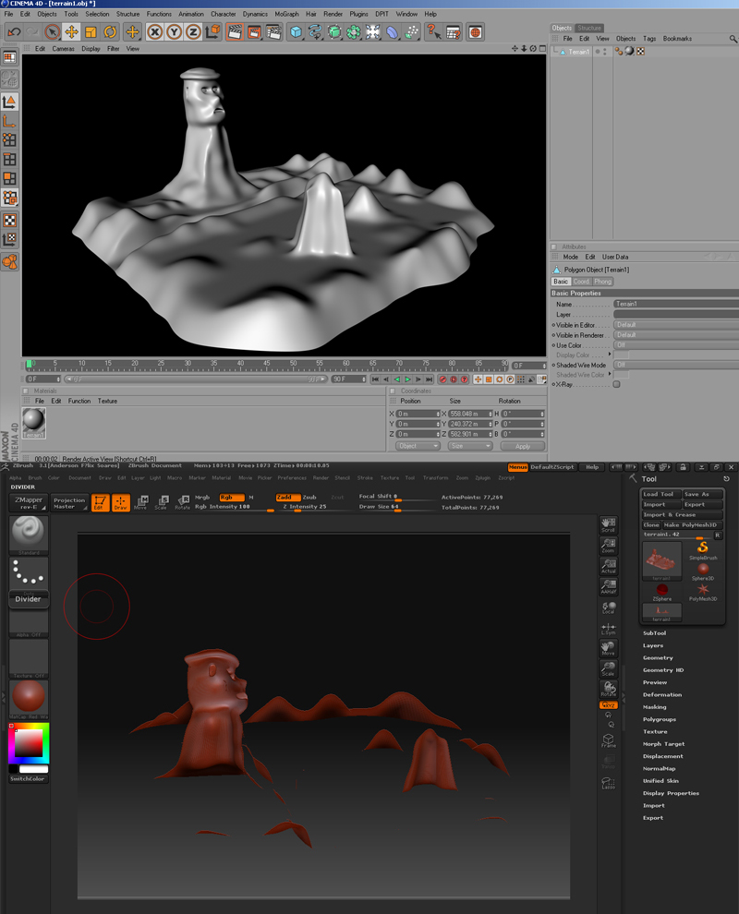Open the Object coordinate mode dropdown
This screenshot has height=914, width=739.
point(418,446)
